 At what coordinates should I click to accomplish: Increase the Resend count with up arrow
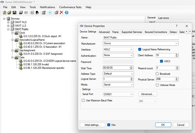[177, 67]
